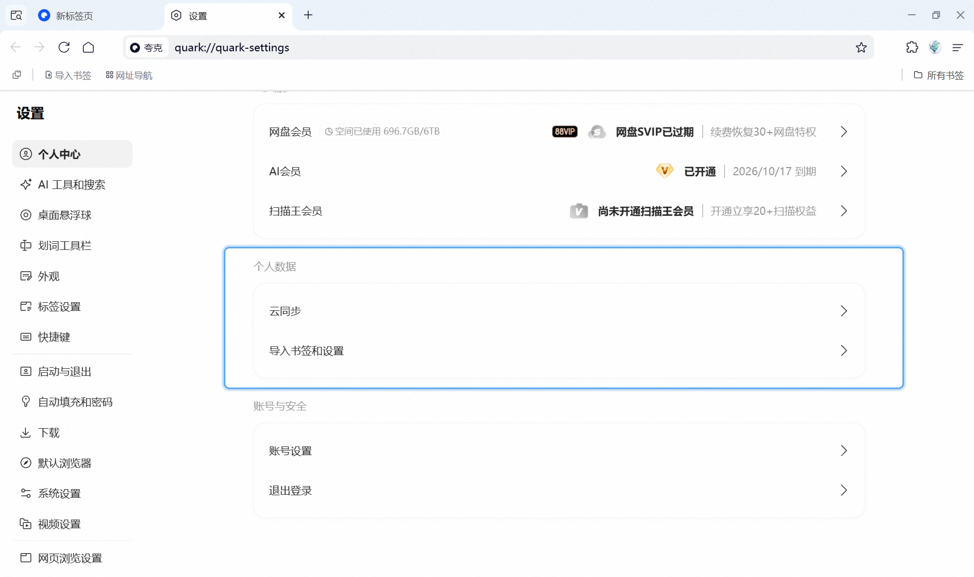
Task: Open the browser main menu icon
Action: pos(958,47)
